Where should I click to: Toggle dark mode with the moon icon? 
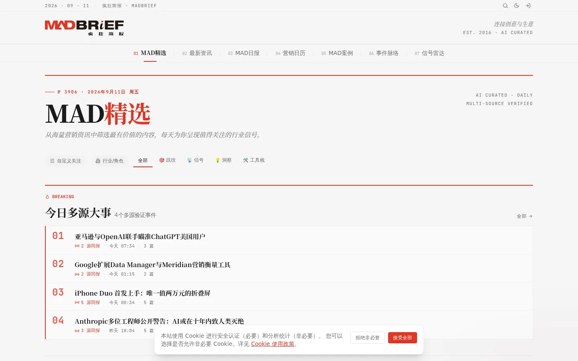click(517, 6)
